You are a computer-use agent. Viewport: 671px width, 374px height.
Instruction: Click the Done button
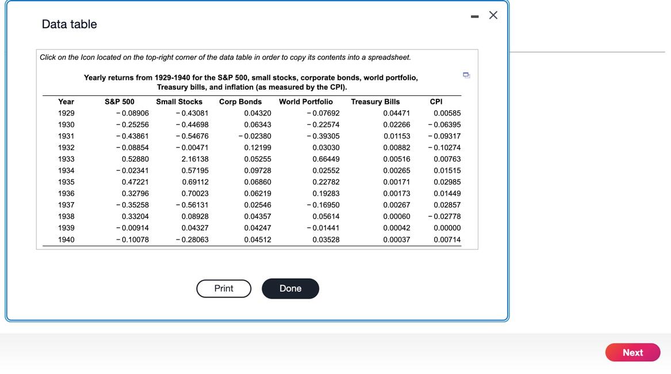point(290,288)
